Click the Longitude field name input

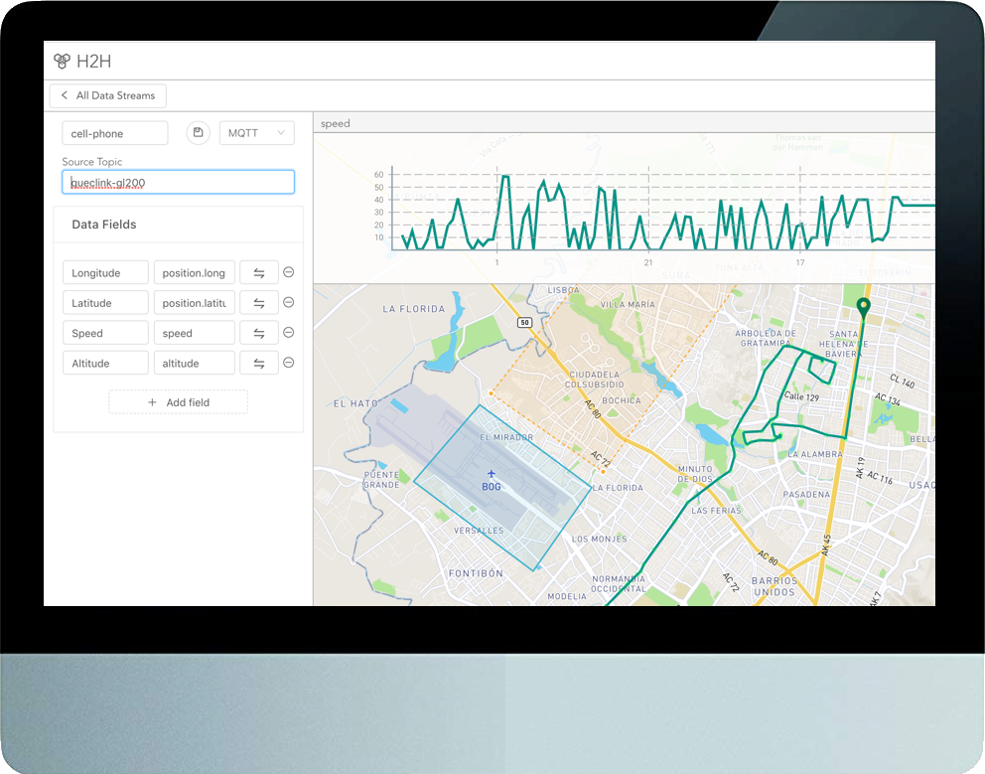click(105, 273)
